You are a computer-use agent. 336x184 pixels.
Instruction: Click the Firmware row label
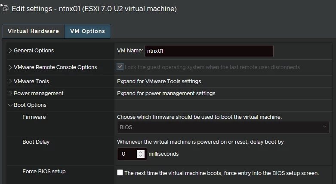click(34, 117)
